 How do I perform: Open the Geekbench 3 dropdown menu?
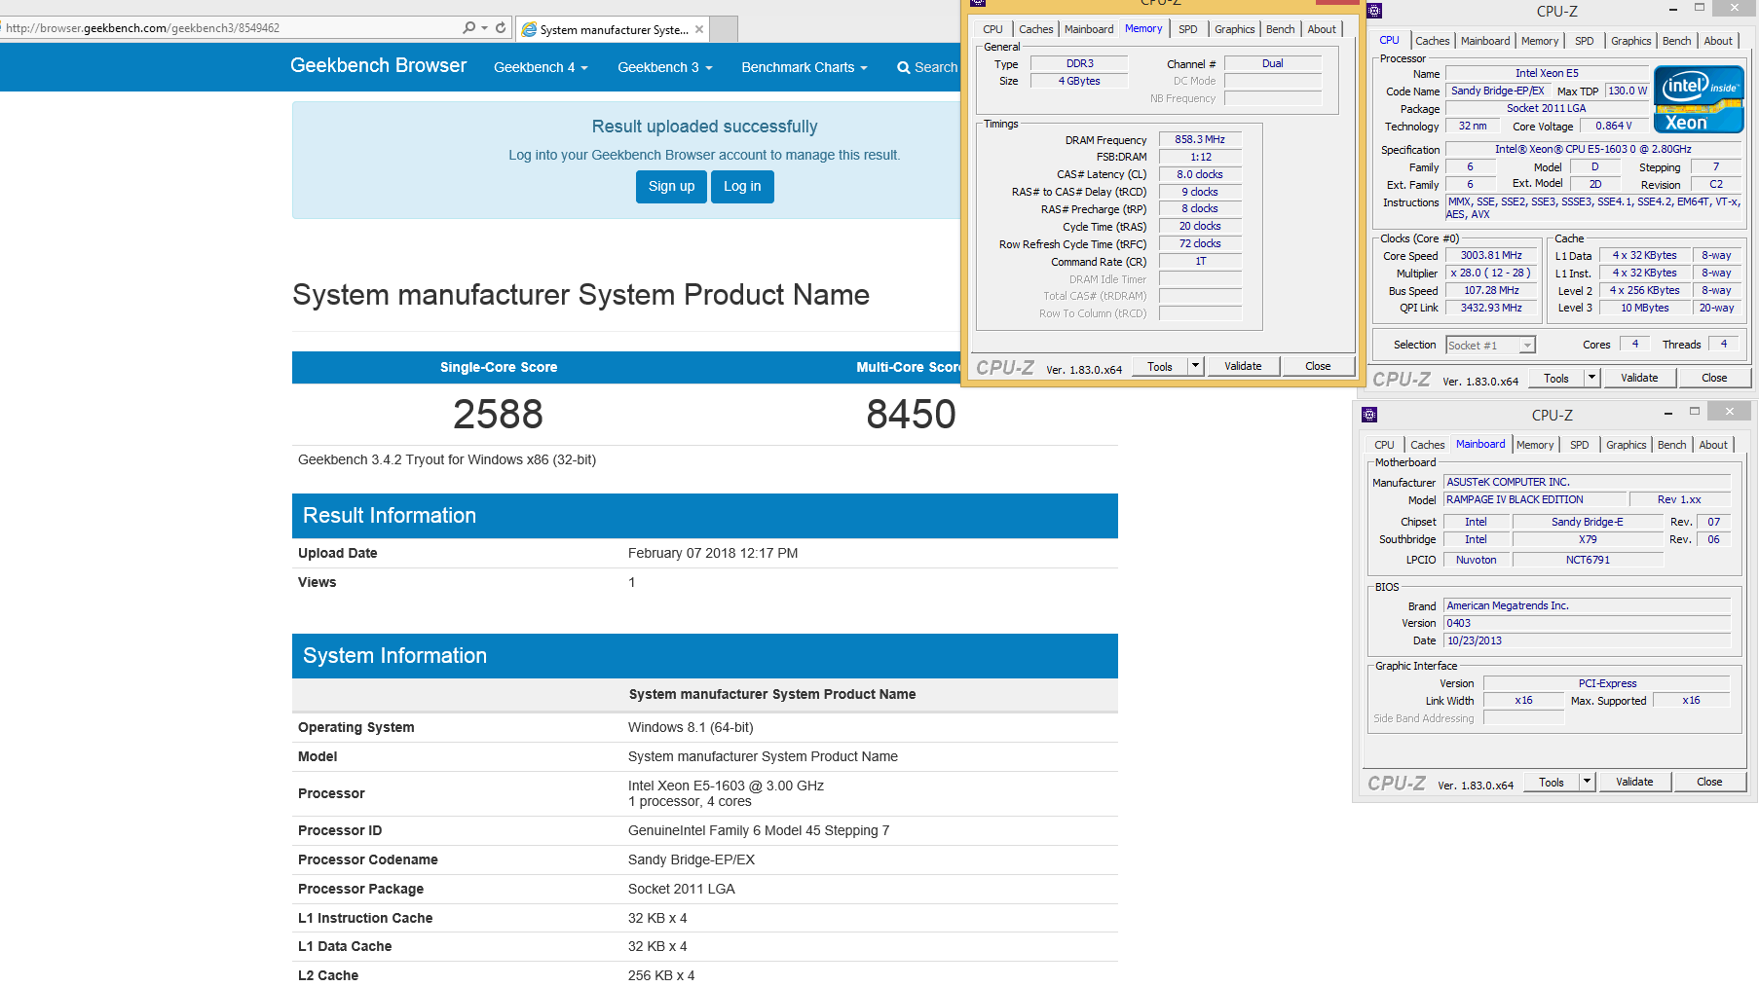(665, 67)
